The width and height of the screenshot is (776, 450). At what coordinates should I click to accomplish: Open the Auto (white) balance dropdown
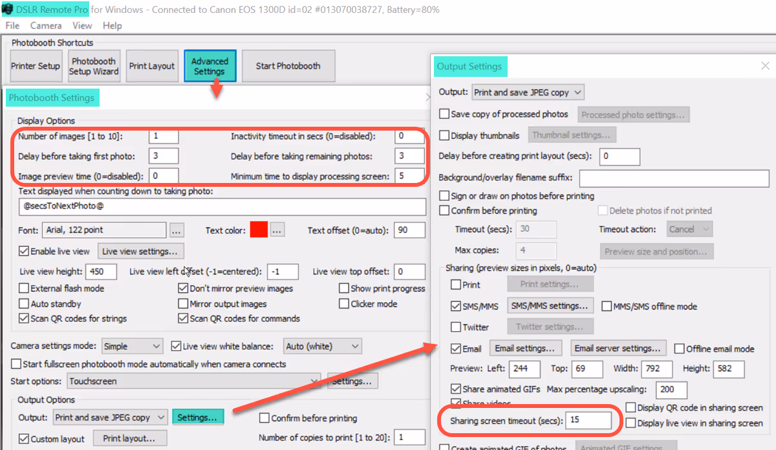click(x=322, y=347)
